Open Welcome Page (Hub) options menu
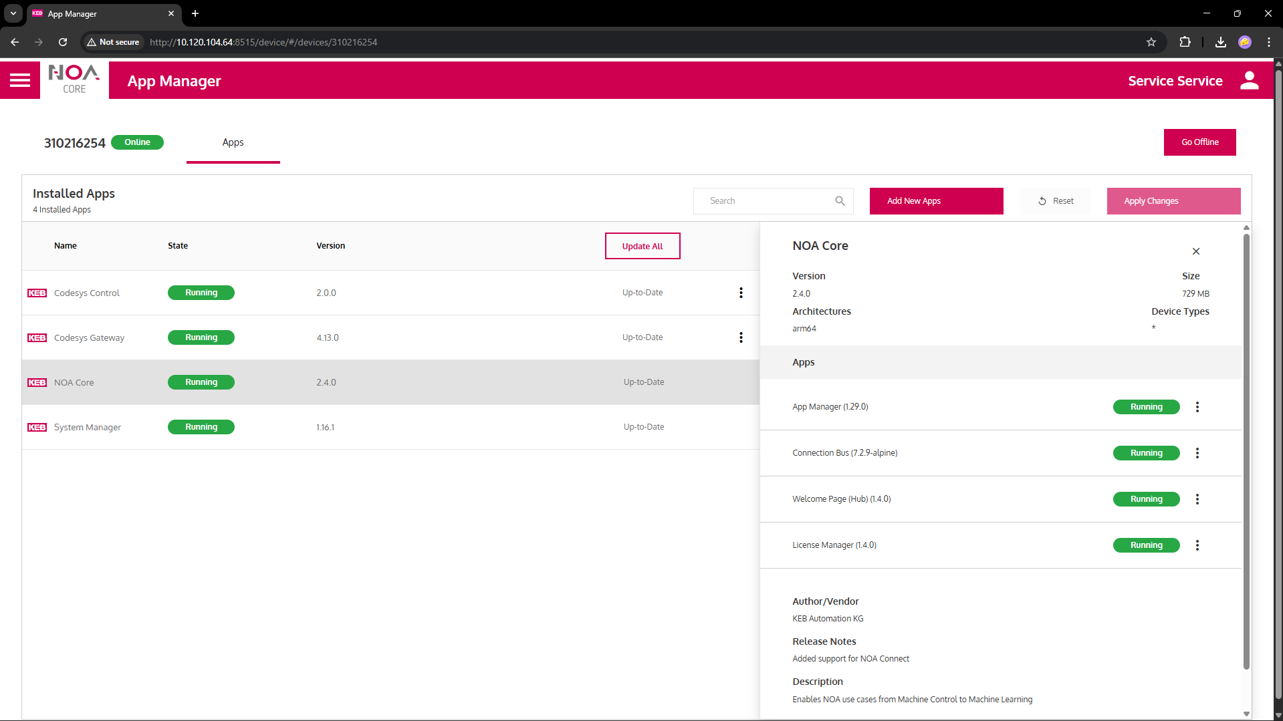1283x721 pixels. 1197,499
